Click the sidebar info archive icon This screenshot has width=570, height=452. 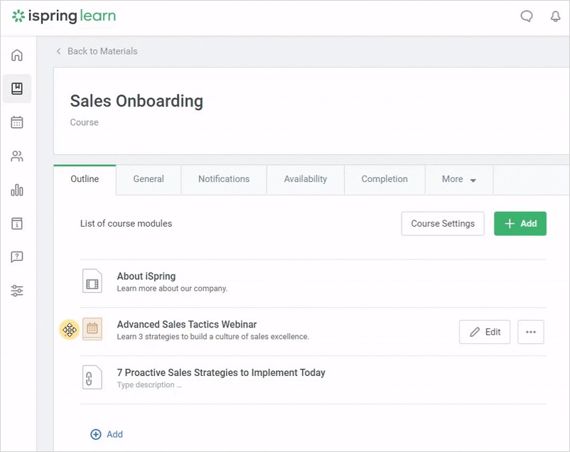tap(17, 224)
